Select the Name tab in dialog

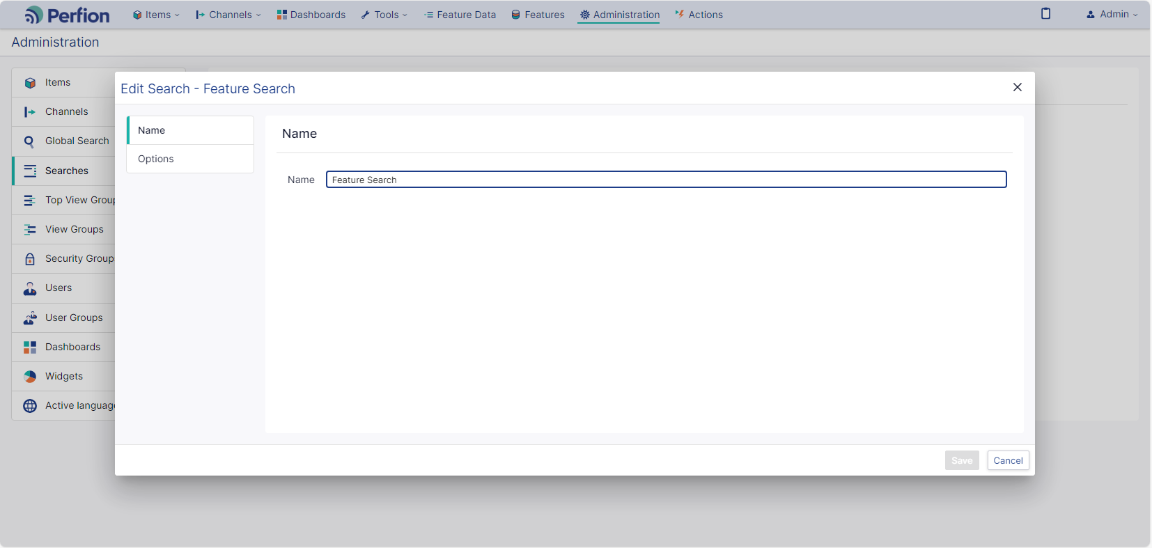point(190,130)
